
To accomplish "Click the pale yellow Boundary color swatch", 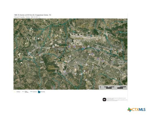I will pos(15,92).
